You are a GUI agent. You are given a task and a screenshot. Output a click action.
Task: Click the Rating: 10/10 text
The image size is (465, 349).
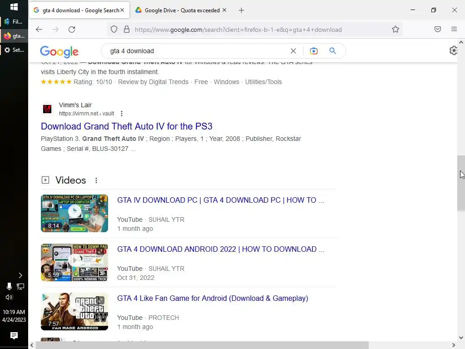click(93, 82)
